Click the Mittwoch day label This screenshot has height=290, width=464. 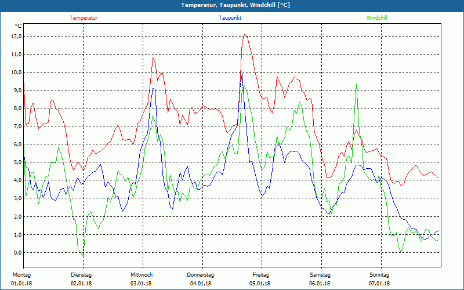pos(141,275)
